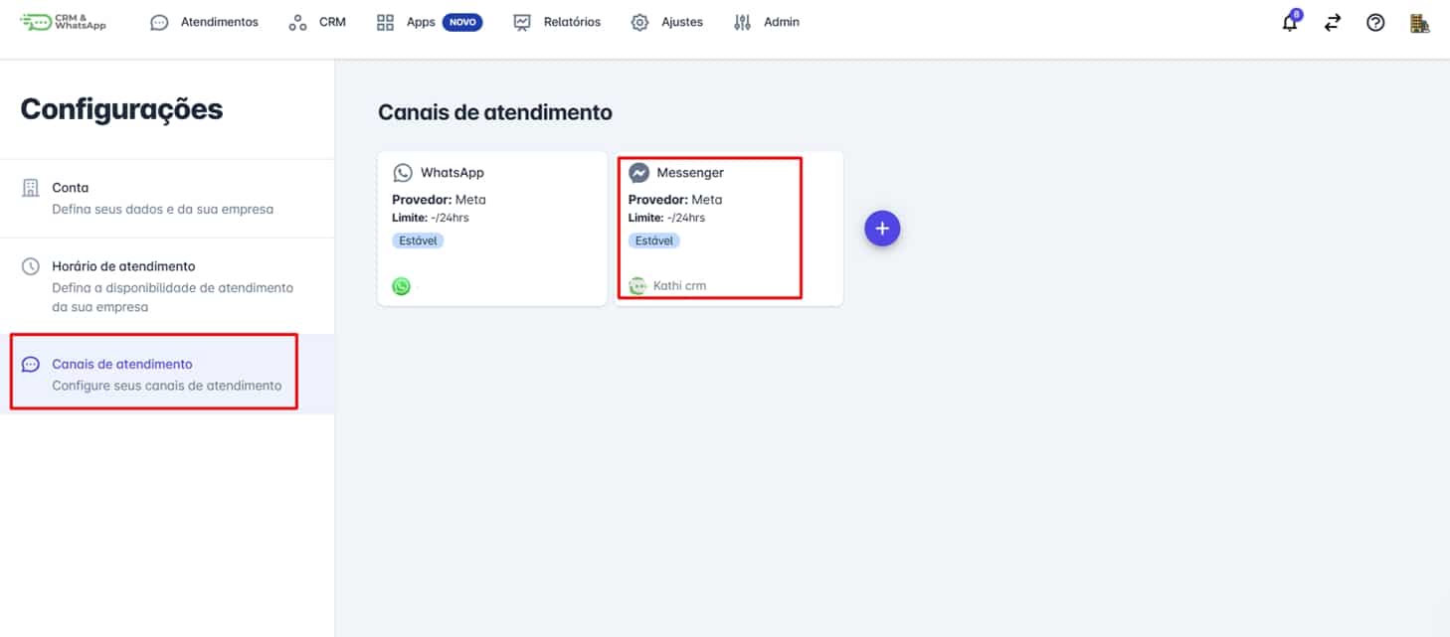Click the Canais de atendimento page heading

click(x=495, y=112)
